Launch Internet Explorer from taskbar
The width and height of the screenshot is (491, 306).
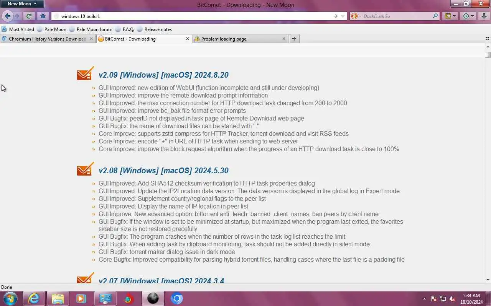(34, 298)
